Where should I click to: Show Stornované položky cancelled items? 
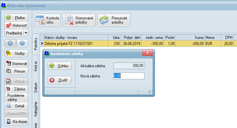(79, 20)
